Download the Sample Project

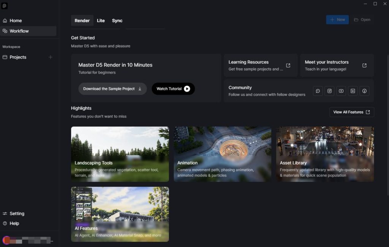pyautogui.click(x=112, y=89)
